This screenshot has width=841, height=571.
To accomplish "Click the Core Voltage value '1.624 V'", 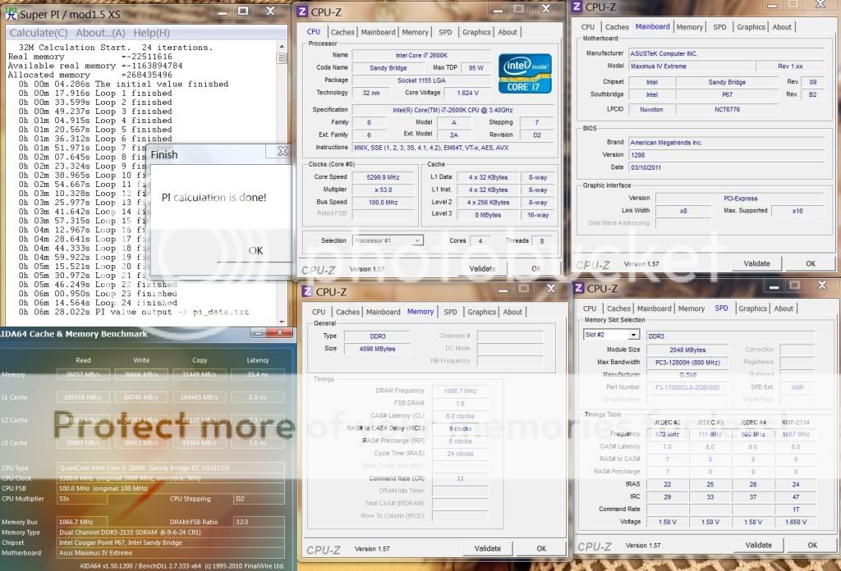I will click(x=467, y=93).
